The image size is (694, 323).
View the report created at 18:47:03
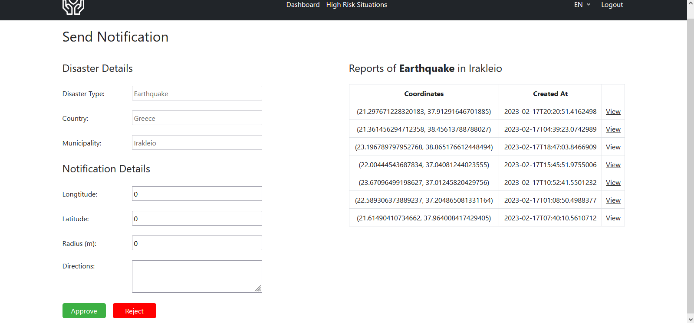tap(613, 147)
